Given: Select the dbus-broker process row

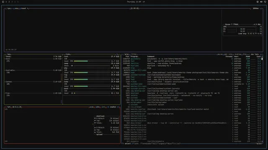Looking at the screenshot, I should coord(192,123).
